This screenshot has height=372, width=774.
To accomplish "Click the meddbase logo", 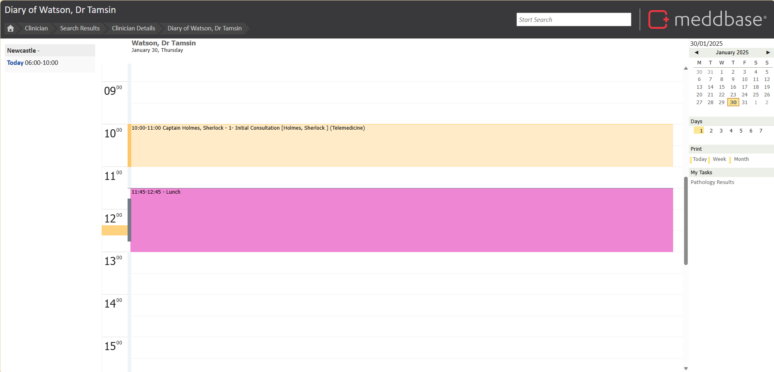I will tap(707, 19).
